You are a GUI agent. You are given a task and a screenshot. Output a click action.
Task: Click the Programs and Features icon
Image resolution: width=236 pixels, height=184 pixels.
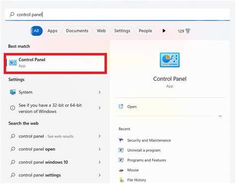pyautogui.click(x=121, y=160)
